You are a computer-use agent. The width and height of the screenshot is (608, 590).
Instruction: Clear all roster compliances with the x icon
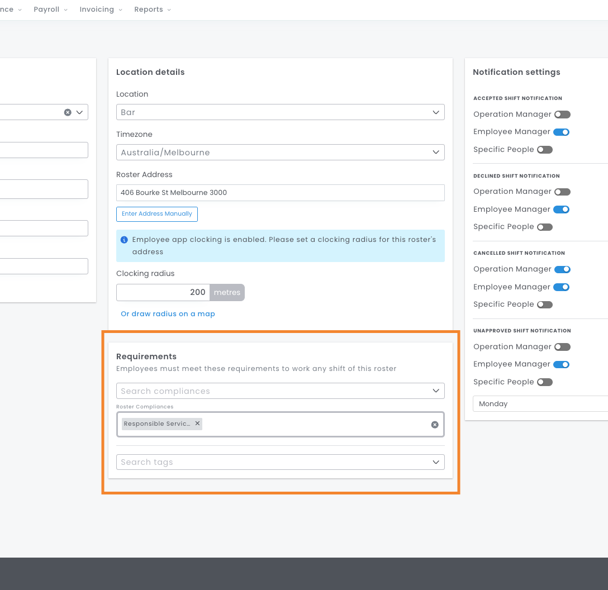point(435,425)
